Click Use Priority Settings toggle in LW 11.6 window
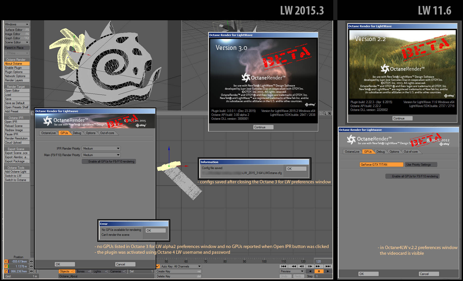This screenshot has height=281, width=463. [x=421, y=165]
